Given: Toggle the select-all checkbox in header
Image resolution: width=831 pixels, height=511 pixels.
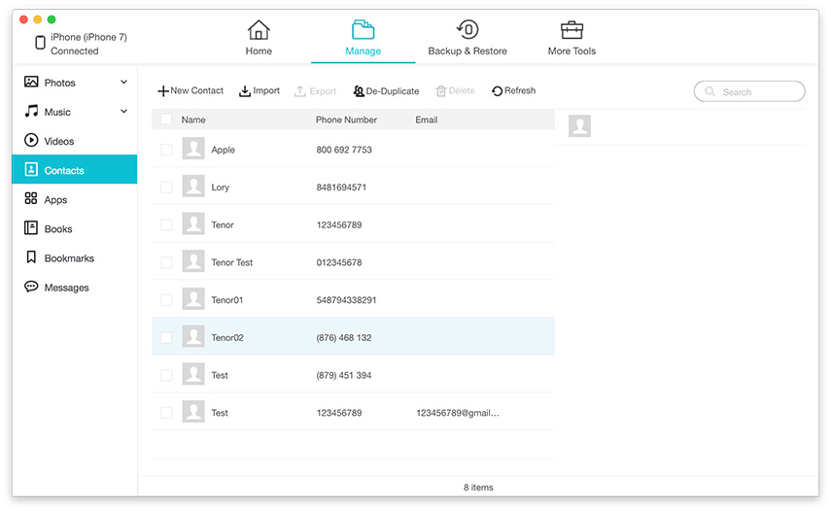Looking at the screenshot, I should (166, 119).
